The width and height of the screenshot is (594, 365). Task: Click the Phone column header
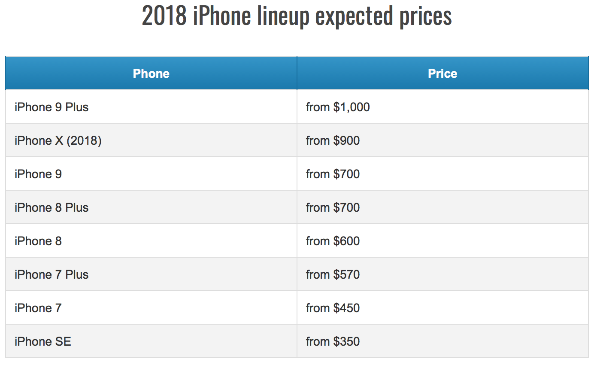151,73
